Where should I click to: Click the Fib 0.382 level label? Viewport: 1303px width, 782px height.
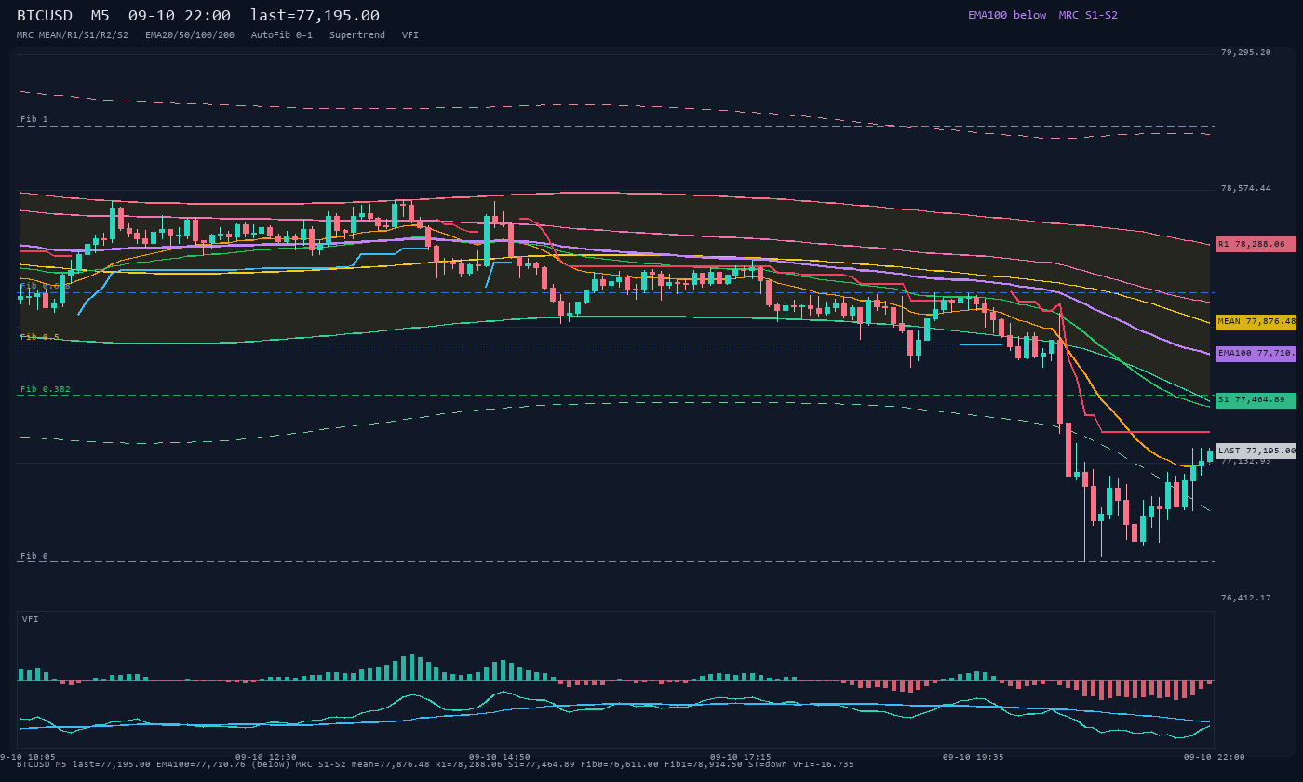46,390
